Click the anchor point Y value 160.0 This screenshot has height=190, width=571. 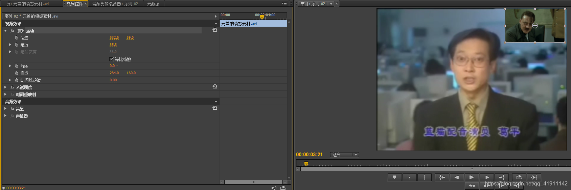click(131, 73)
